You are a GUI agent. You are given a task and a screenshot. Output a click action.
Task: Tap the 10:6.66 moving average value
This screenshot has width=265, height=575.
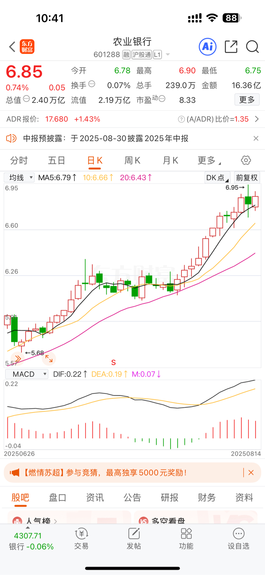[98, 178]
